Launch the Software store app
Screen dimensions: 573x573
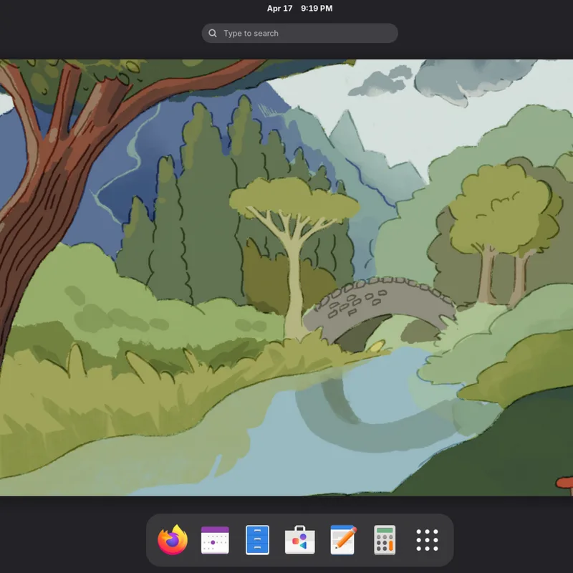299,540
